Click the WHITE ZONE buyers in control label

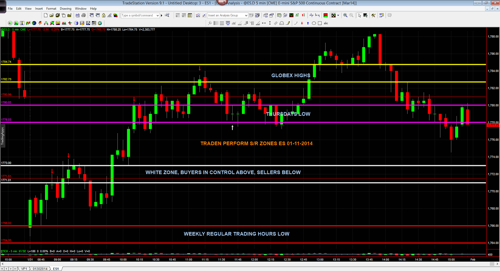coord(223,172)
